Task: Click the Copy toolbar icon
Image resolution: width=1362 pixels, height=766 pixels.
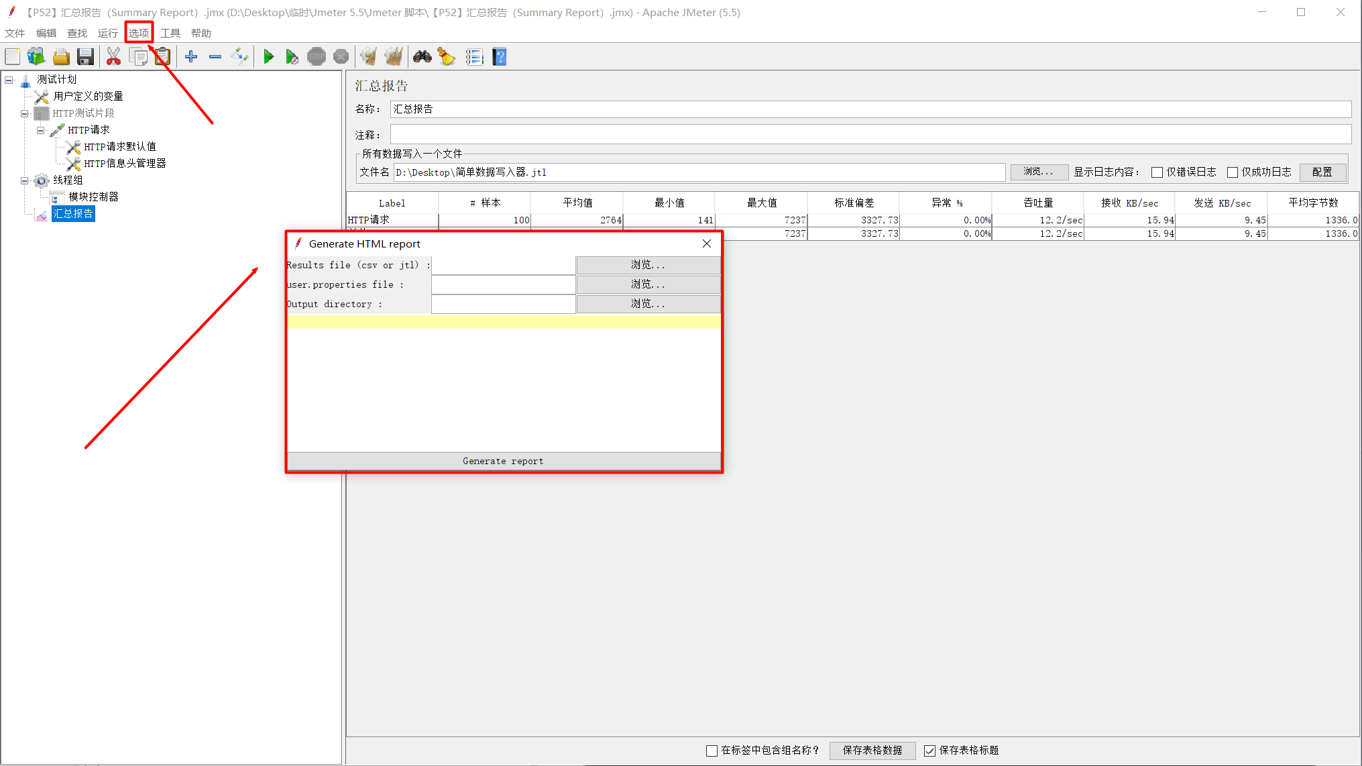Action: pyautogui.click(x=138, y=57)
